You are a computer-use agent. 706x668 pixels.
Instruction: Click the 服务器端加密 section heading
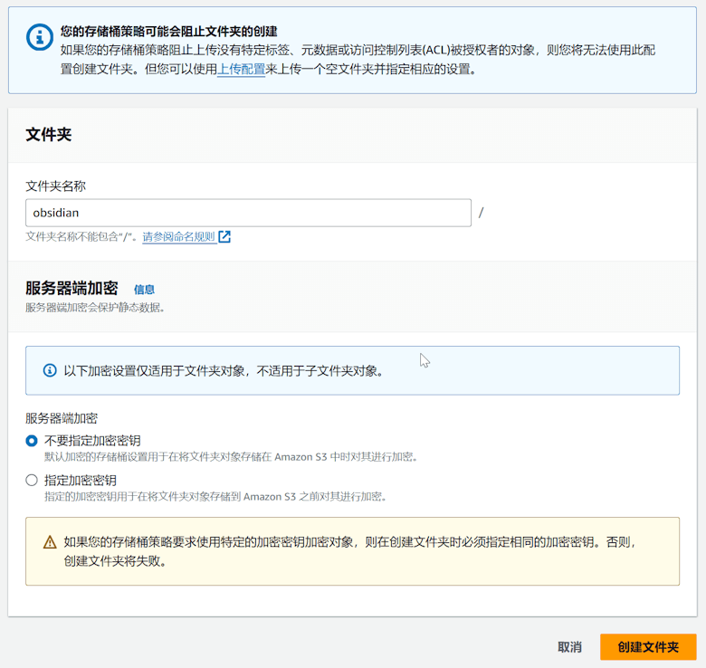(x=72, y=289)
